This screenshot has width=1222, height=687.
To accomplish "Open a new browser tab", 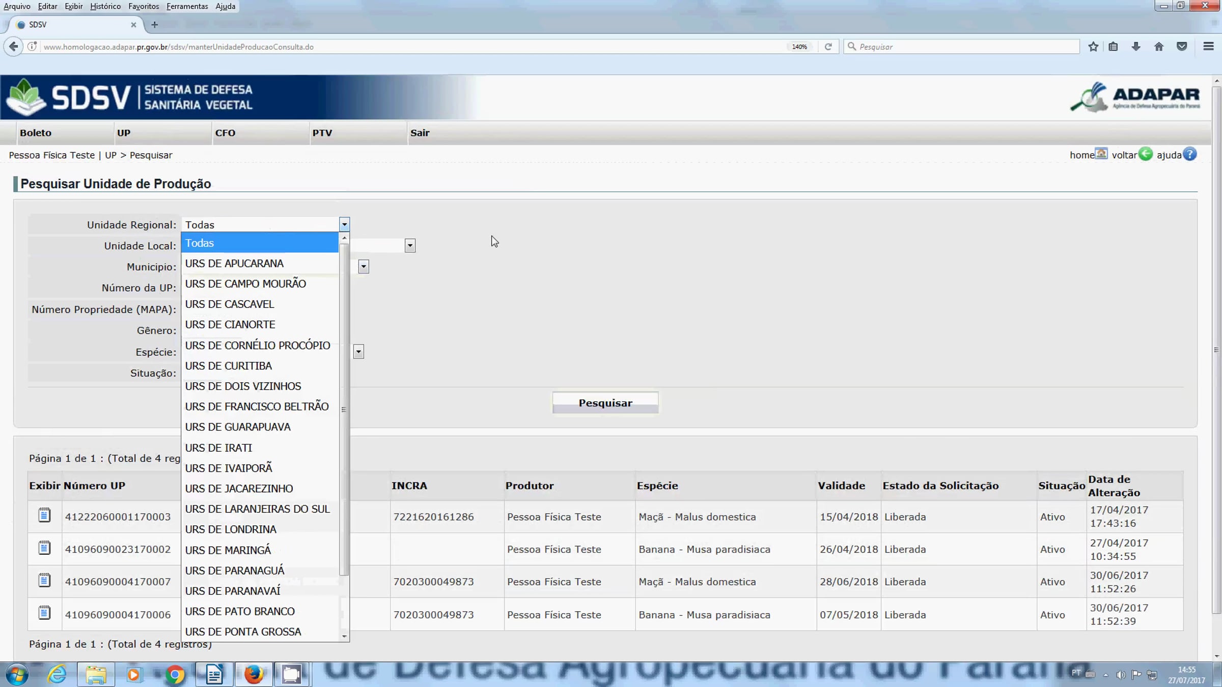I will click(x=155, y=24).
